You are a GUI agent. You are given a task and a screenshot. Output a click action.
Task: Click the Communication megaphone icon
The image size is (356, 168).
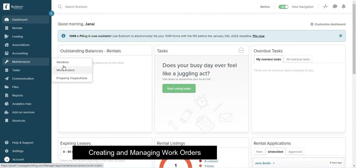[x=7, y=78]
